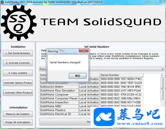The height and width of the screenshot is (129, 166).
Task: Click Remove All Loaders button
Action: point(18,114)
